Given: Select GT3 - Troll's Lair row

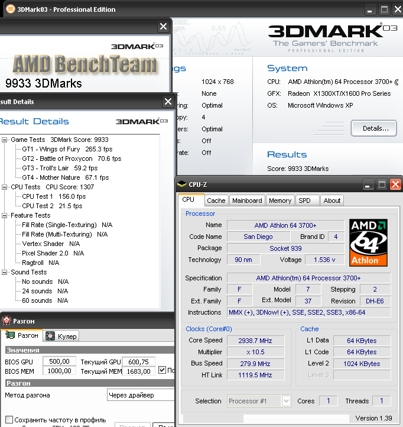Looking at the screenshot, I should [x=60, y=168].
